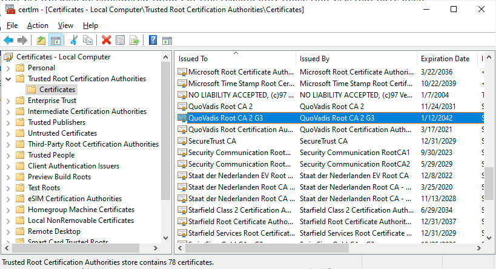Toggle Show/Hide Console Tree icon
Viewport: 496px width, 269px height.
click(55, 41)
